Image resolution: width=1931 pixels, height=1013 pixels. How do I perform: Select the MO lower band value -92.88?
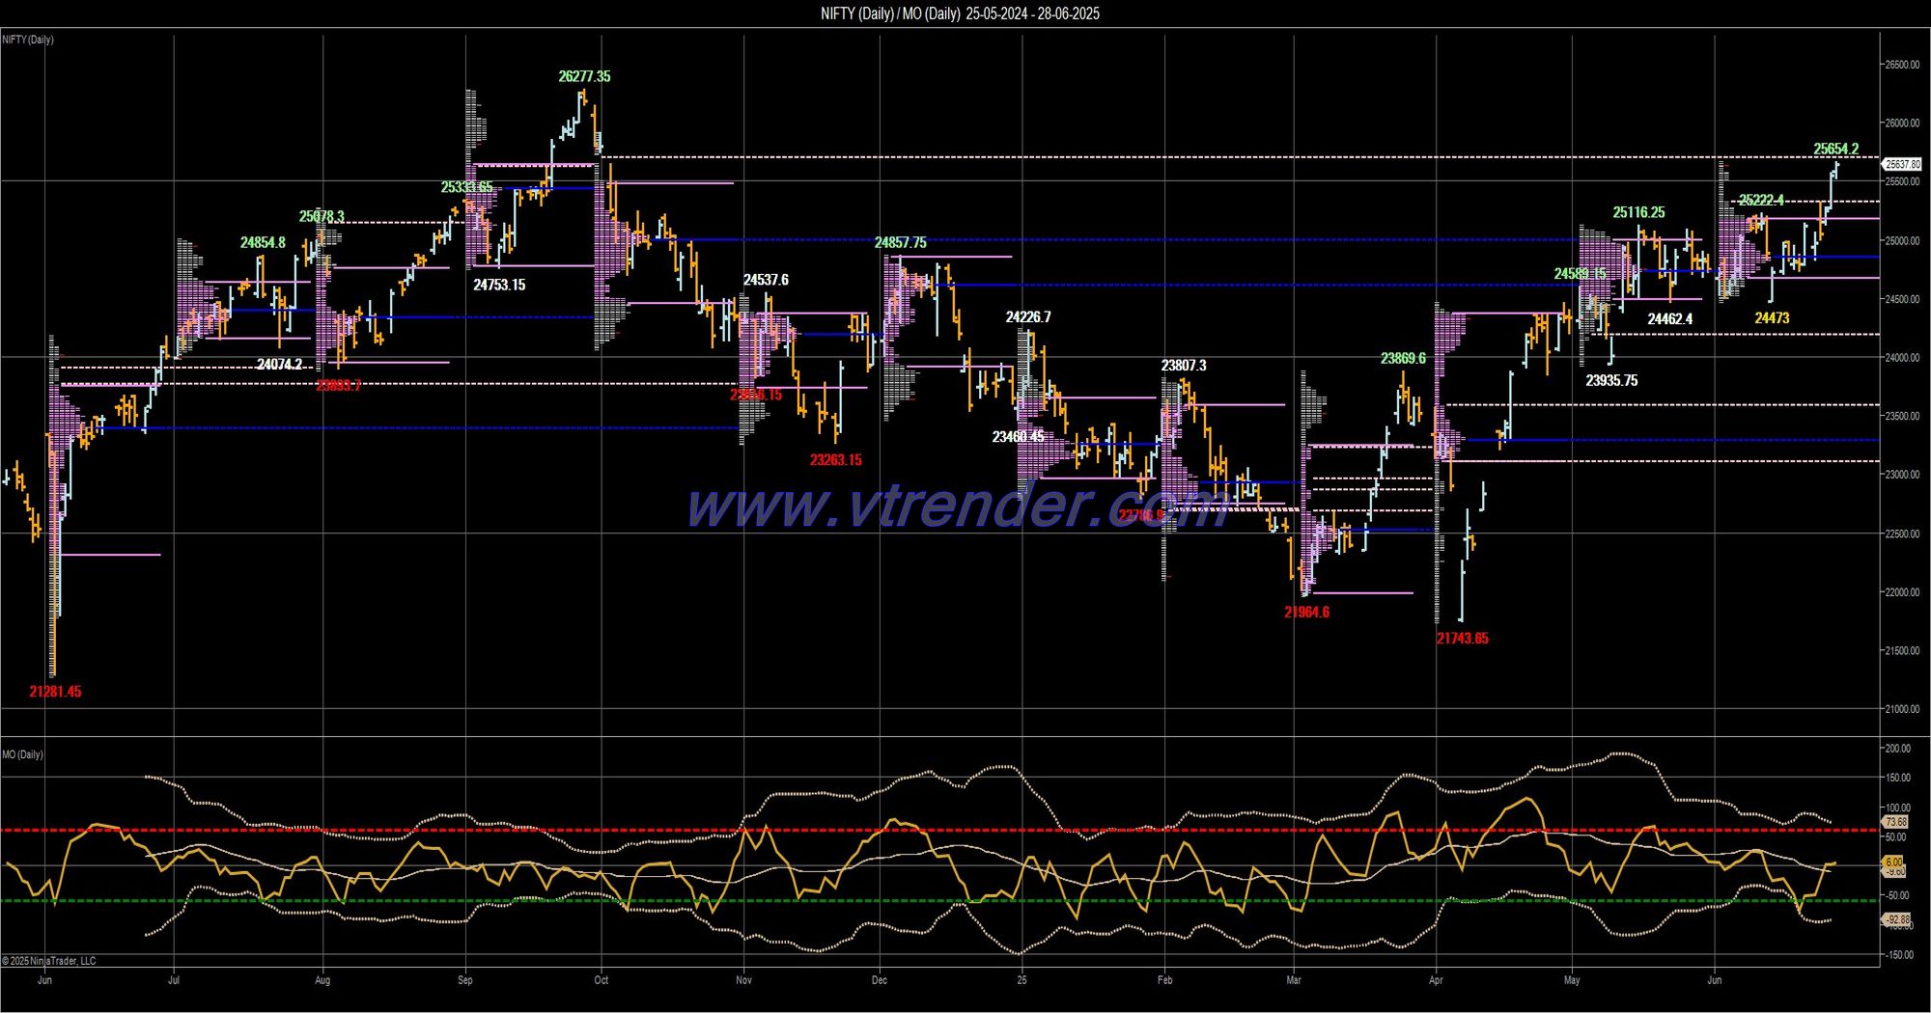(x=1897, y=919)
